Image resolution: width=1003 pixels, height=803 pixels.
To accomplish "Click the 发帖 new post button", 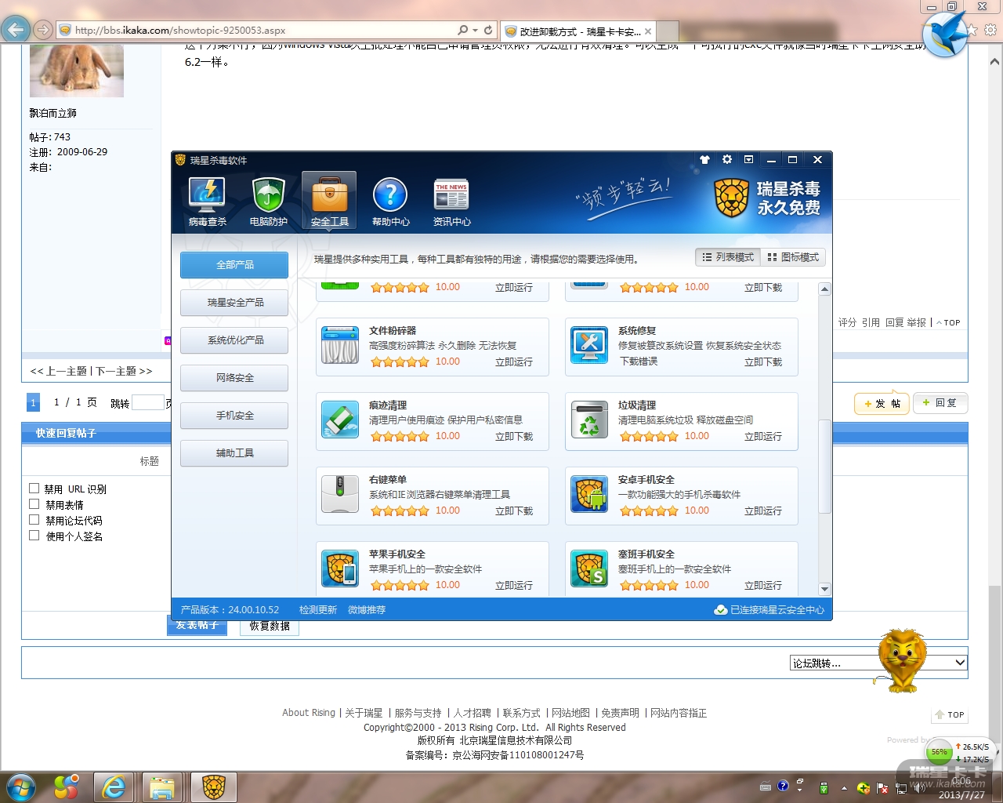I will click(882, 403).
